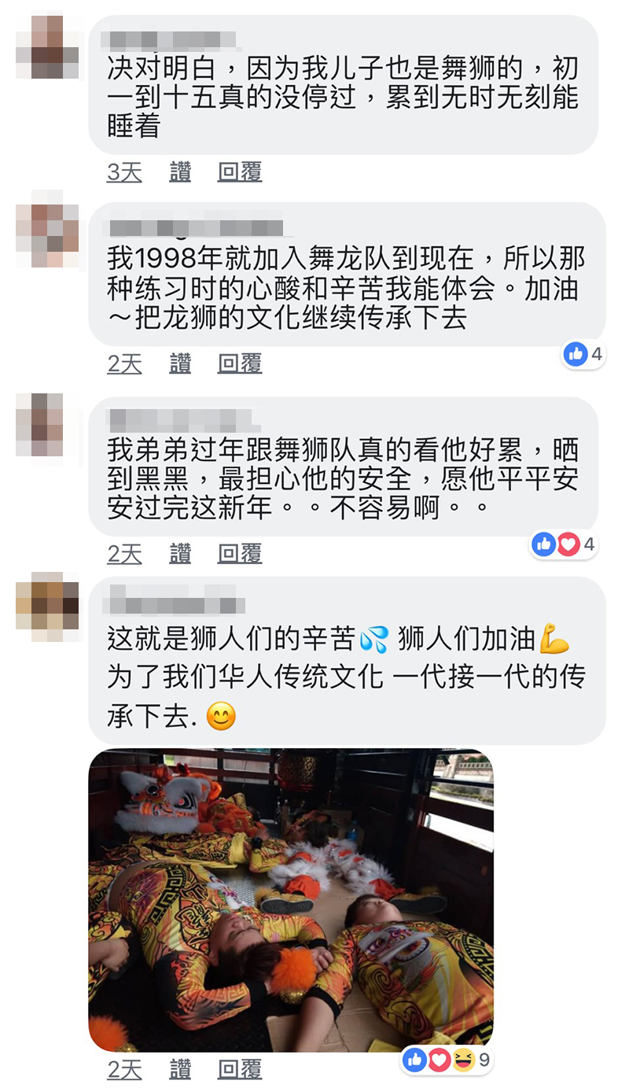Like the comment about son lion dancing

[180, 172]
